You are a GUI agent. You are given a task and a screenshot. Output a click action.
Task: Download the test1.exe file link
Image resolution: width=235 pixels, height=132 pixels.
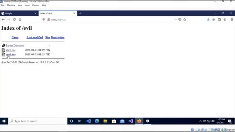click(11, 55)
